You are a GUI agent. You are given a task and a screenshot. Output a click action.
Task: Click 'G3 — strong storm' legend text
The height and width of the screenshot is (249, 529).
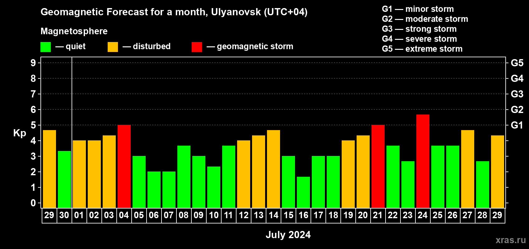pos(419,29)
